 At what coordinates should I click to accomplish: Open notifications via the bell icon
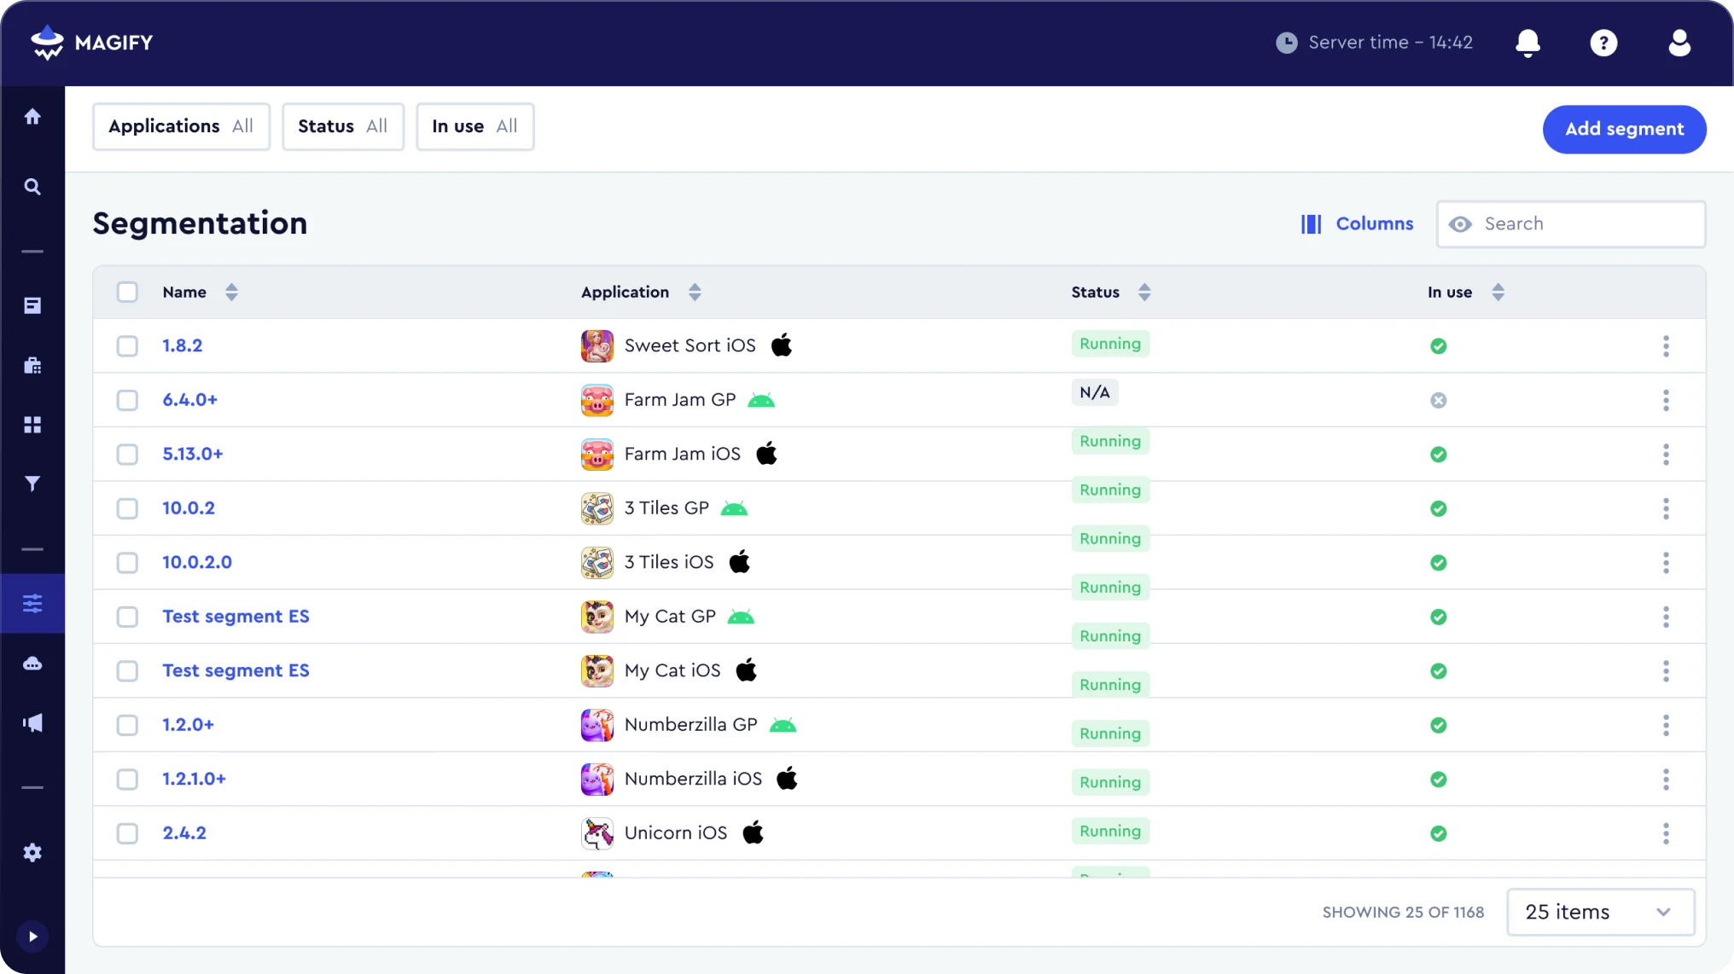1527,43
